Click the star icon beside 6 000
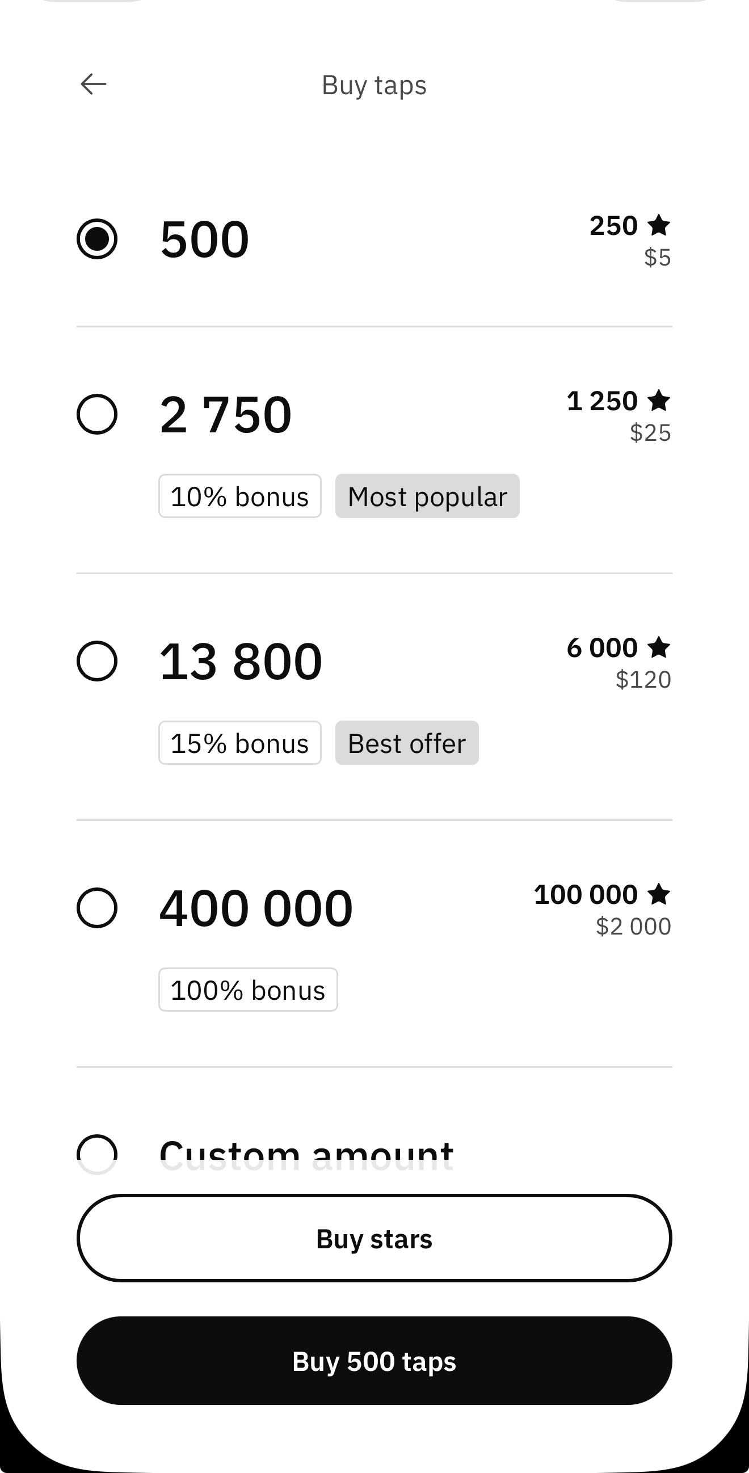 click(659, 647)
